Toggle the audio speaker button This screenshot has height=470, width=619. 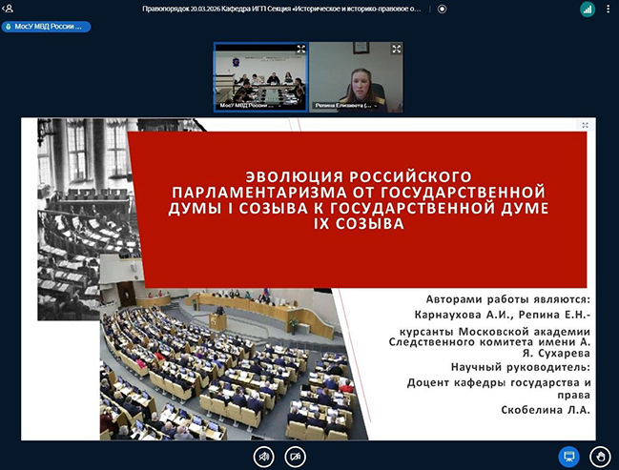click(x=263, y=456)
